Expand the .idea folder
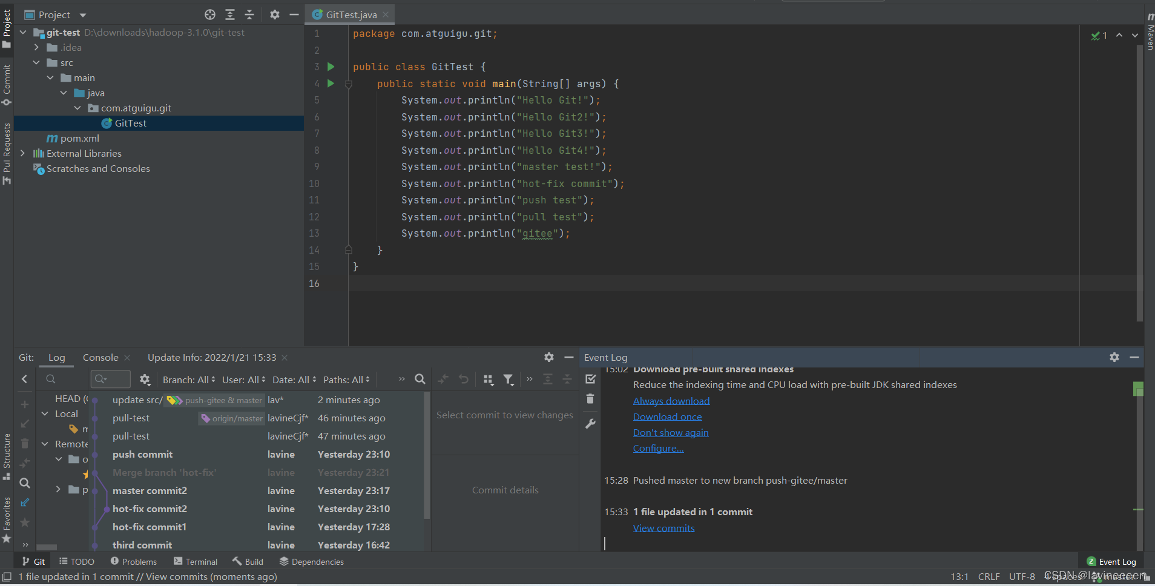1155x586 pixels. [x=36, y=47]
